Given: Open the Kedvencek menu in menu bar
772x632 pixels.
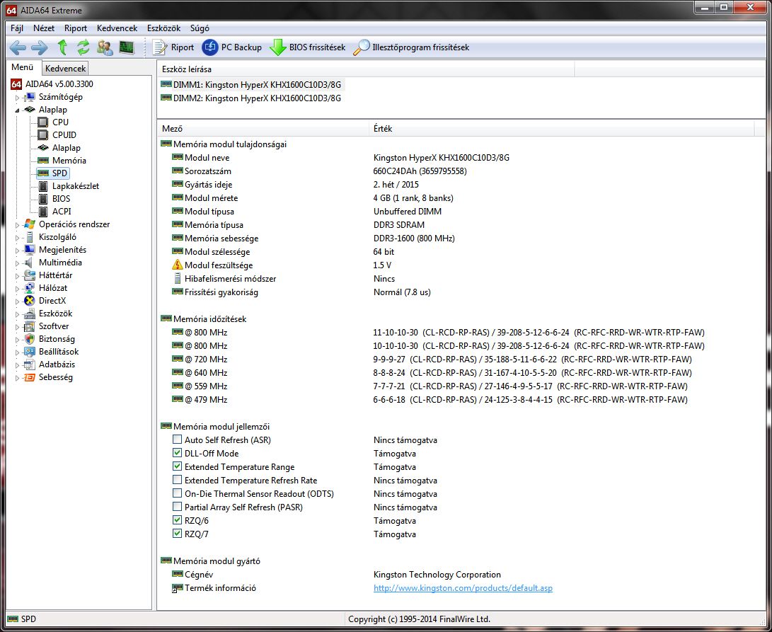Looking at the screenshot, I should (117, 28).
